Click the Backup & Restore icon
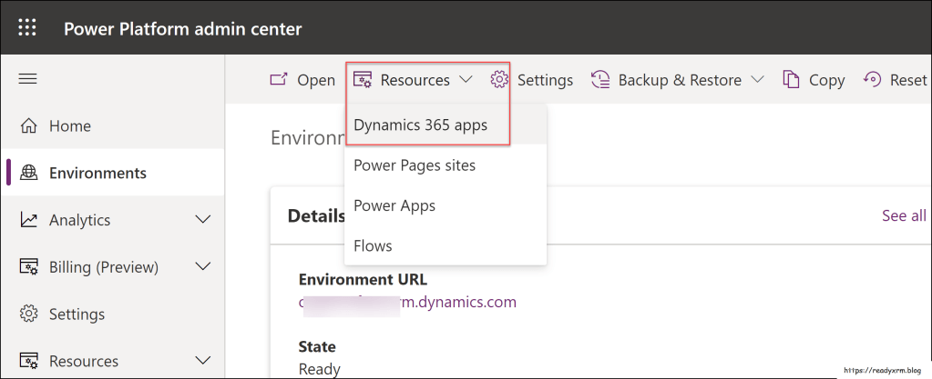Screen dimensions: 932x379 pyautogui.click(x=600, y=80)
